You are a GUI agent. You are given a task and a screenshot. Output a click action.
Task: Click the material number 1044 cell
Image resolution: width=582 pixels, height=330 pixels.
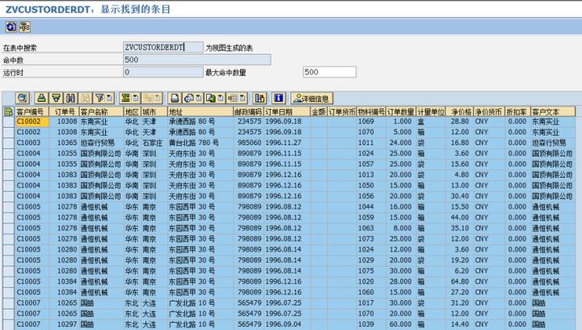[x=371, y=207]
